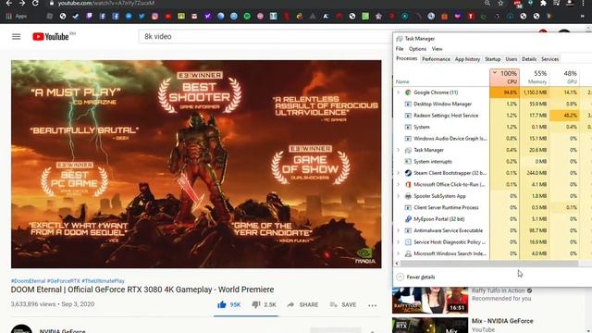Focus the YouTube search box with 8k video

click(265, 37)
